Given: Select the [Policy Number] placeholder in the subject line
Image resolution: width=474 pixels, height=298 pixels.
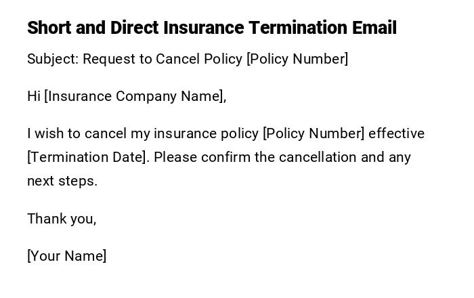Looking at the screenshot, I should tap(297, 59).
